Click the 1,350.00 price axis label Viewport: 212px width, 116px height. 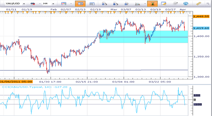(x=201, y=57)
